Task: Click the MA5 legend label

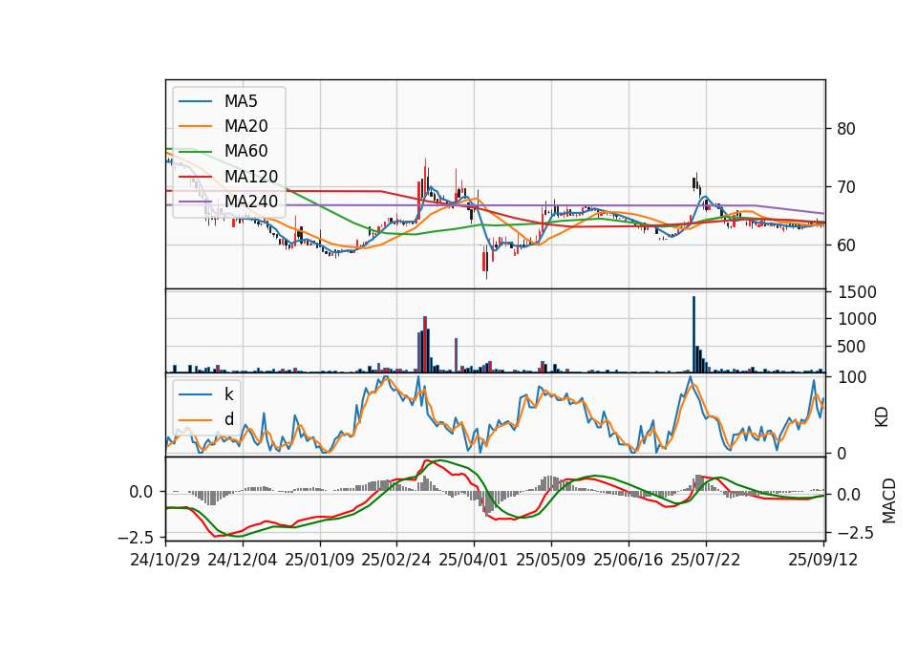Action: click(x=241, y=101)
